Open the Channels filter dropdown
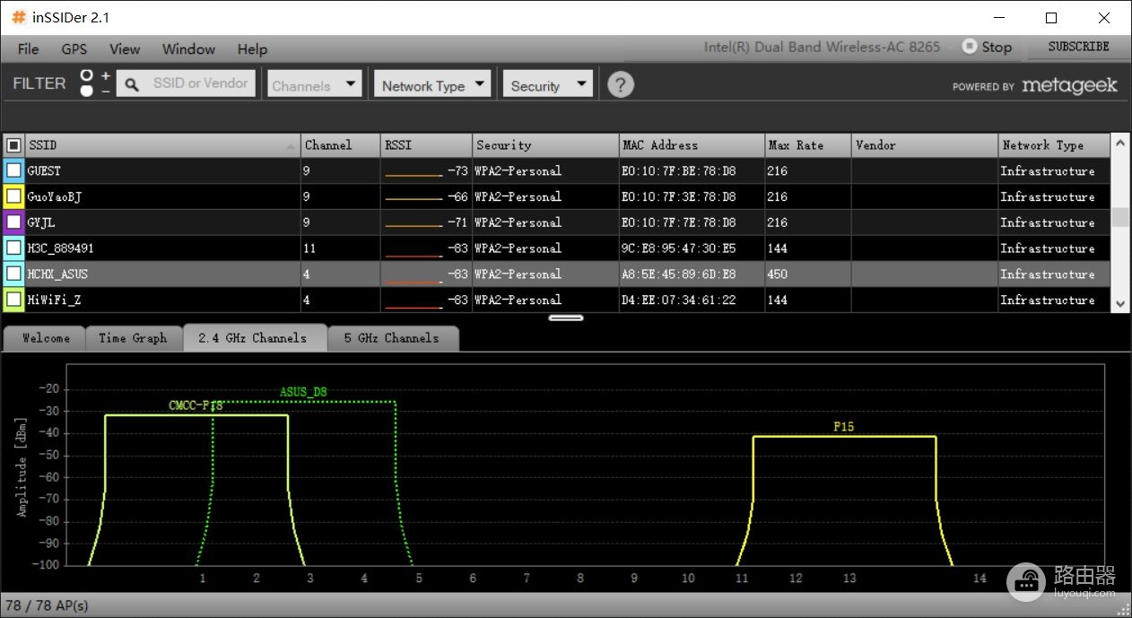This screenshot has width=1132, height=618. click(314, 84)
